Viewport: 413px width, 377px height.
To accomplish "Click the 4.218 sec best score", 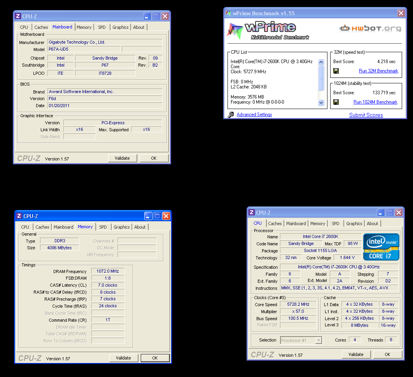I will (x=387, y=62).
